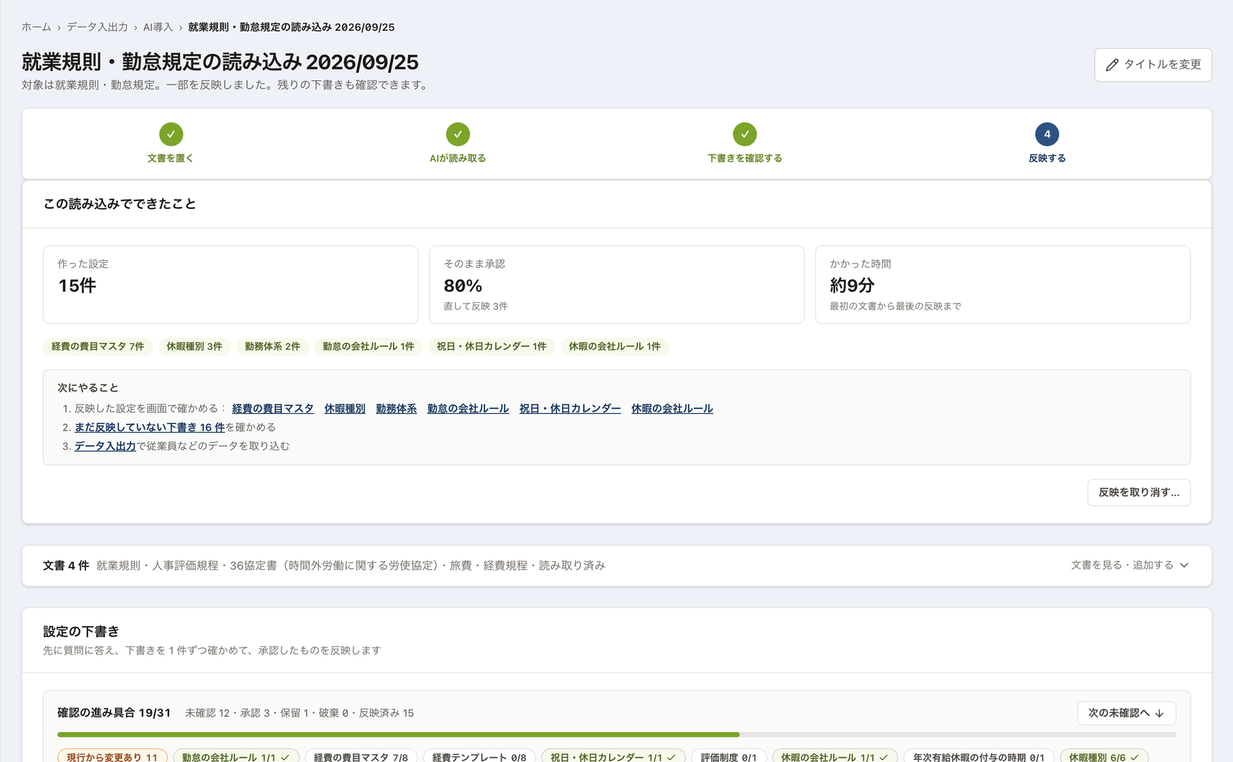Click the 確認の進み具合 progress bar
This screenshot has height=762, width=1233.
click(x=616, y=735)
